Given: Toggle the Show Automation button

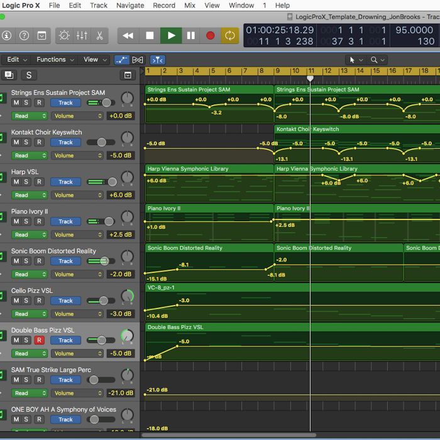Looking at the screenshot, I should point(122,60).
